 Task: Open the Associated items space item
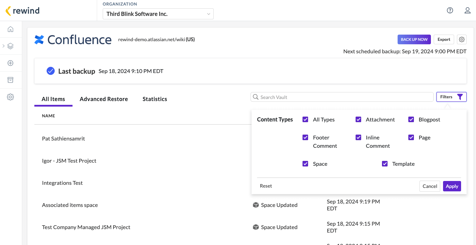pos(70,205)
